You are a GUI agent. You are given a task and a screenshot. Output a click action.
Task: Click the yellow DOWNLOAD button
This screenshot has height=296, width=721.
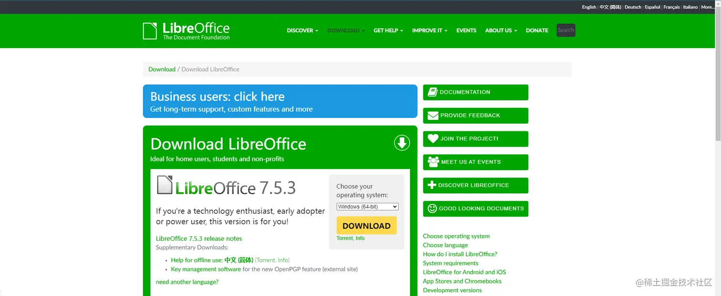click(x=366, y=226)
